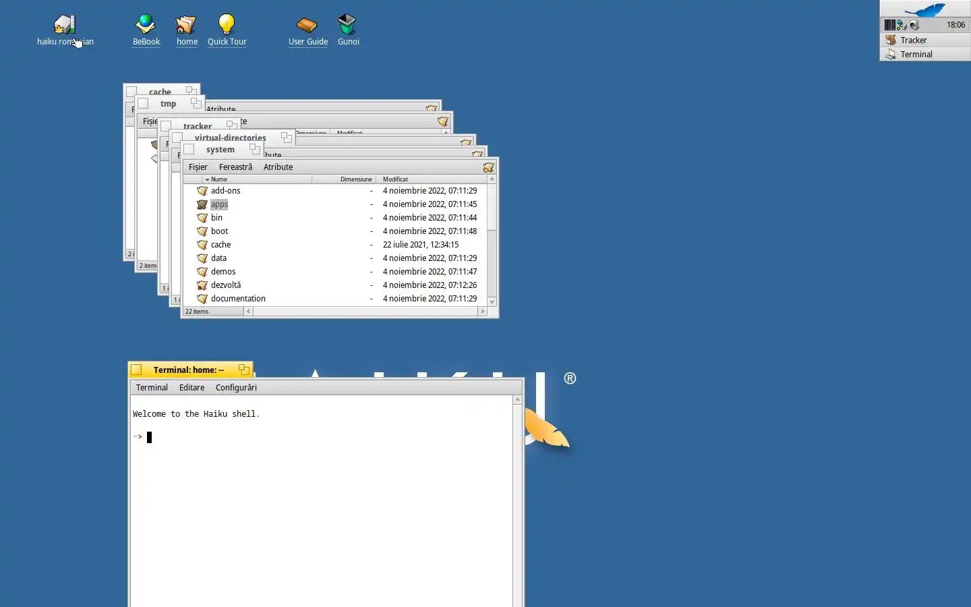Click the system window scroll-up arrow
Viewport: 971px width, 607px height.
point(492,179)
